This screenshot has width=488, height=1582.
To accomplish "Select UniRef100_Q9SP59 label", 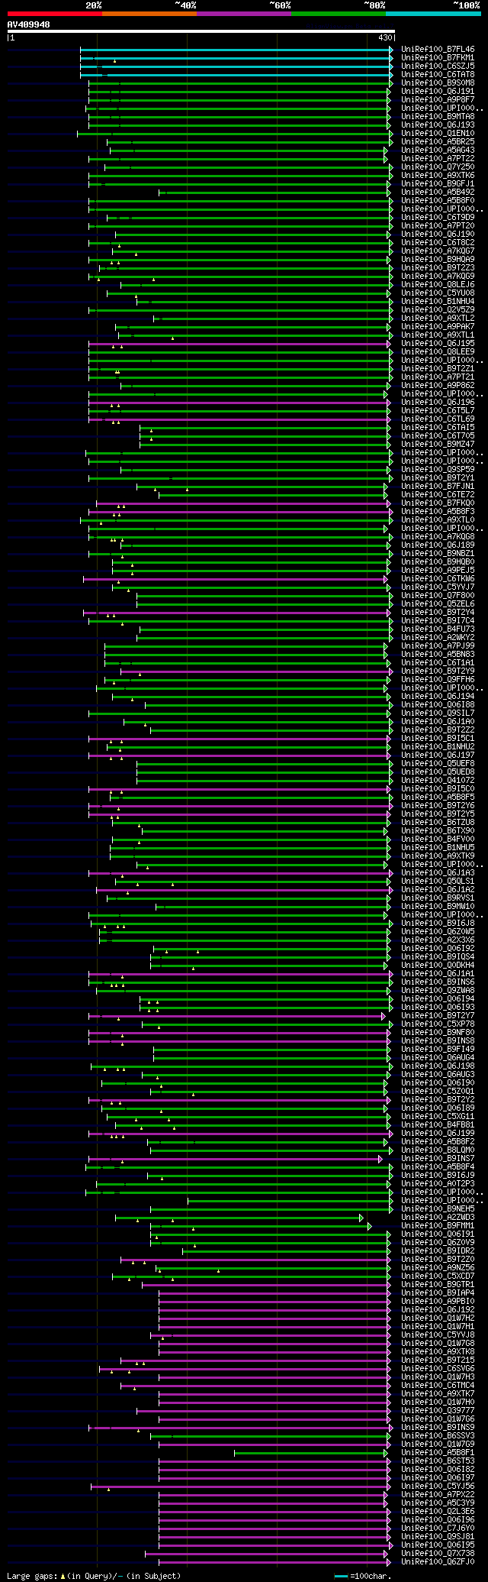I will point(438,470).
